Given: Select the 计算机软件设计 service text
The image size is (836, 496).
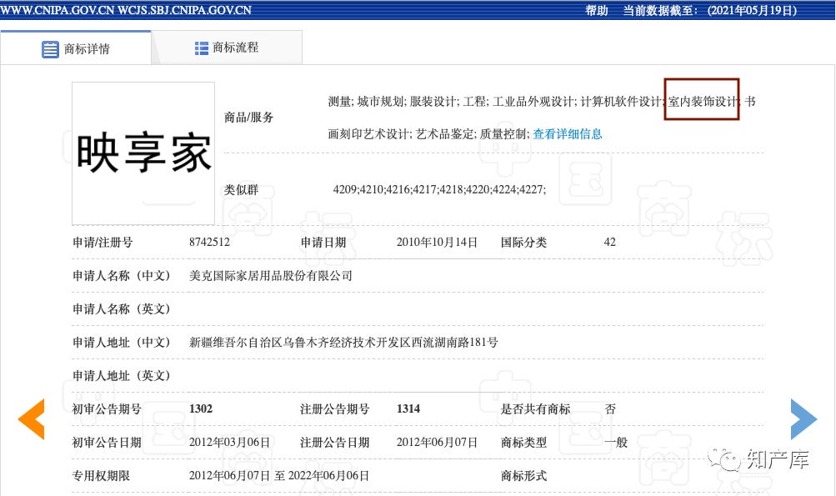Looking at the screenshot, I should point(620,102).
